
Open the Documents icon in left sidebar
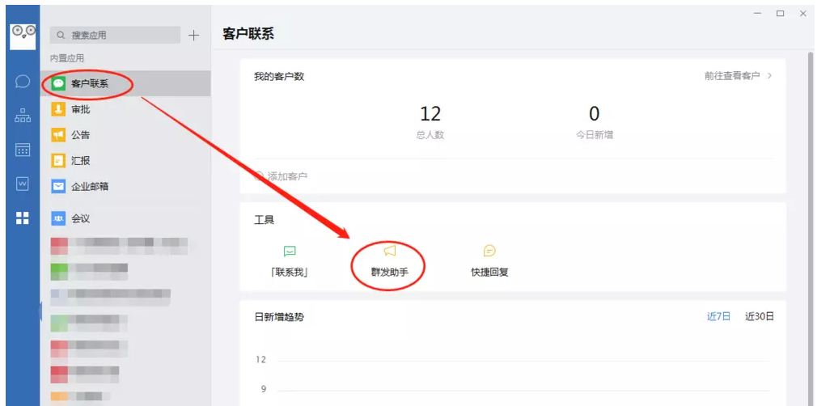[x=23, y=184]
